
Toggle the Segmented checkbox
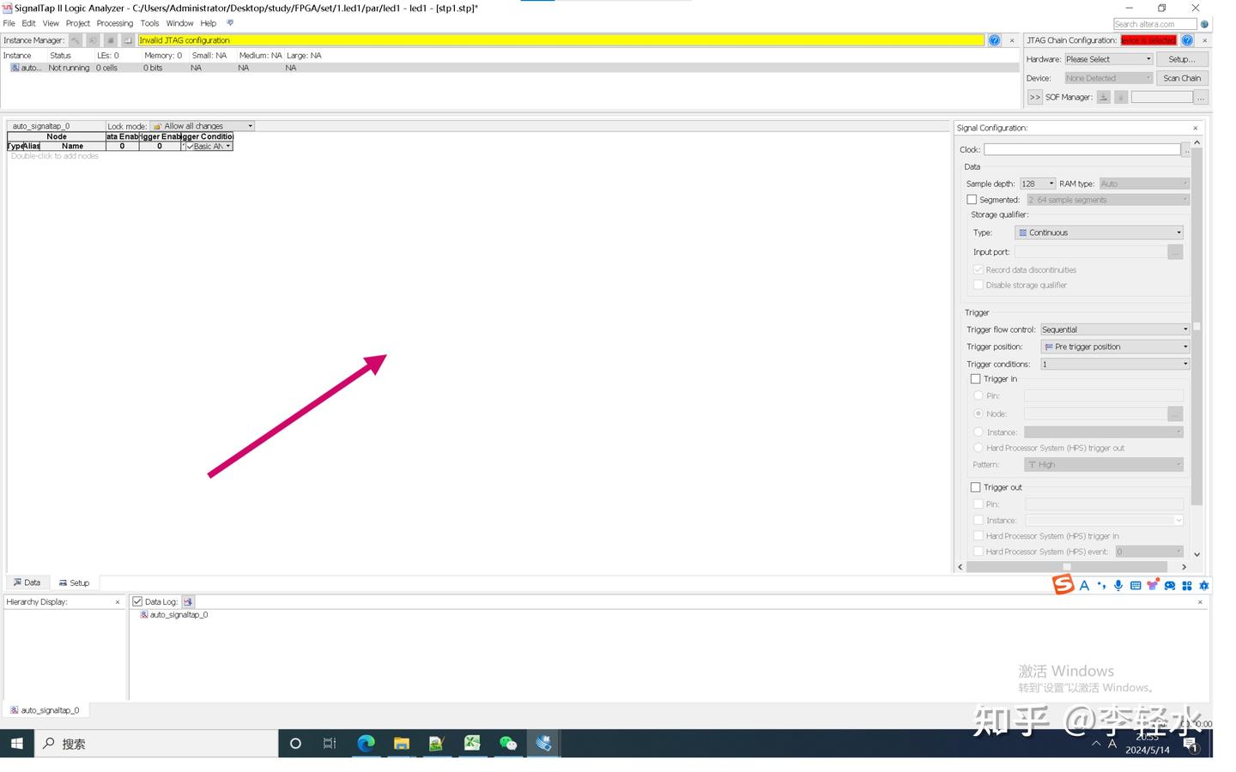tap(972, 200)
